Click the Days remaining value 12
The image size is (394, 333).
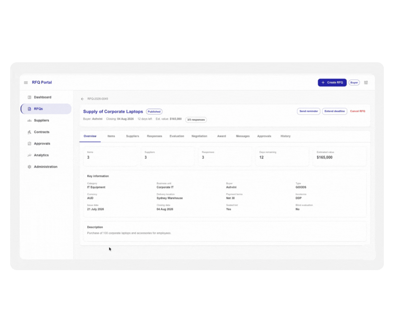[x=261, y=158]
